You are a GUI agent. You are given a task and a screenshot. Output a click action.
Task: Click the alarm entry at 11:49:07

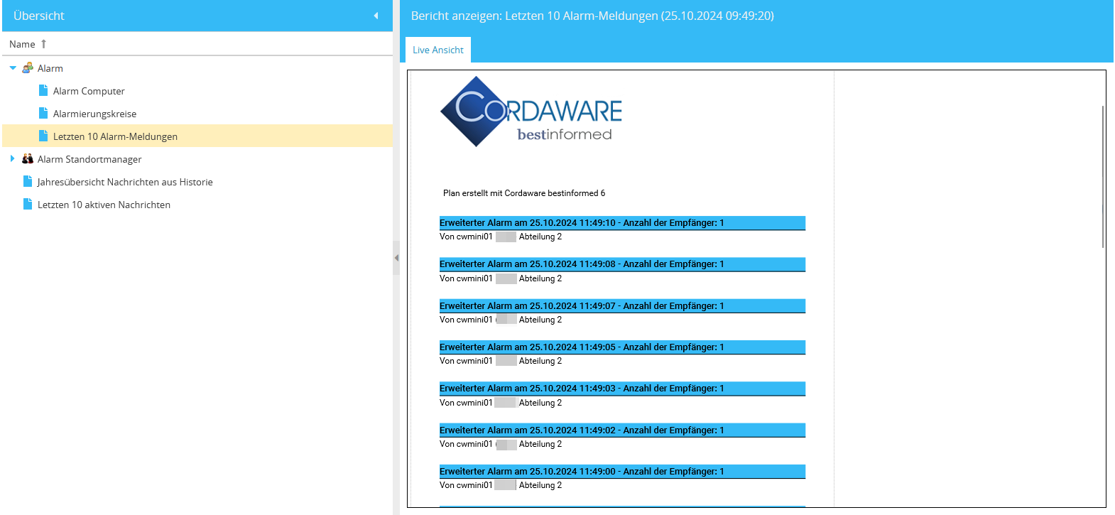tap(622, 306)
